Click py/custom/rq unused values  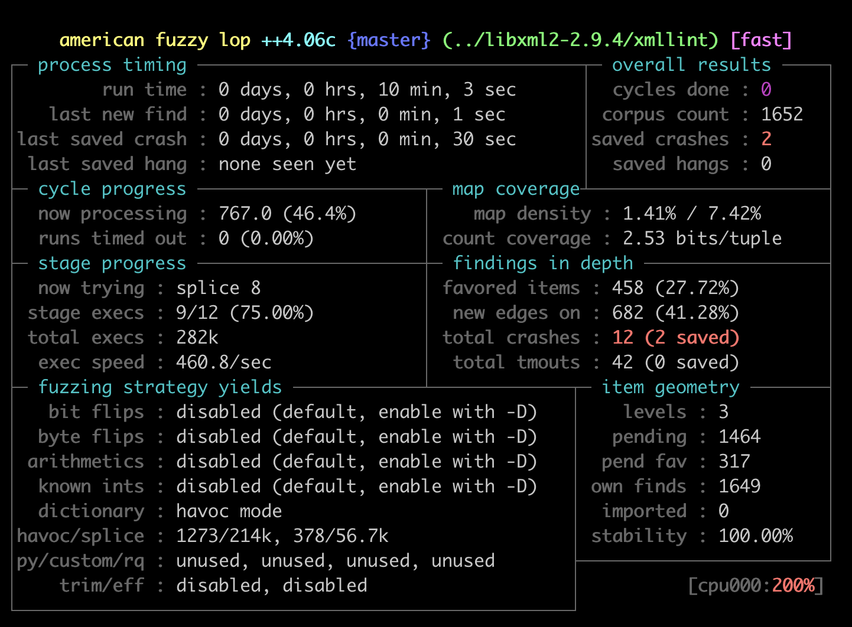click(x=335, y=561)
